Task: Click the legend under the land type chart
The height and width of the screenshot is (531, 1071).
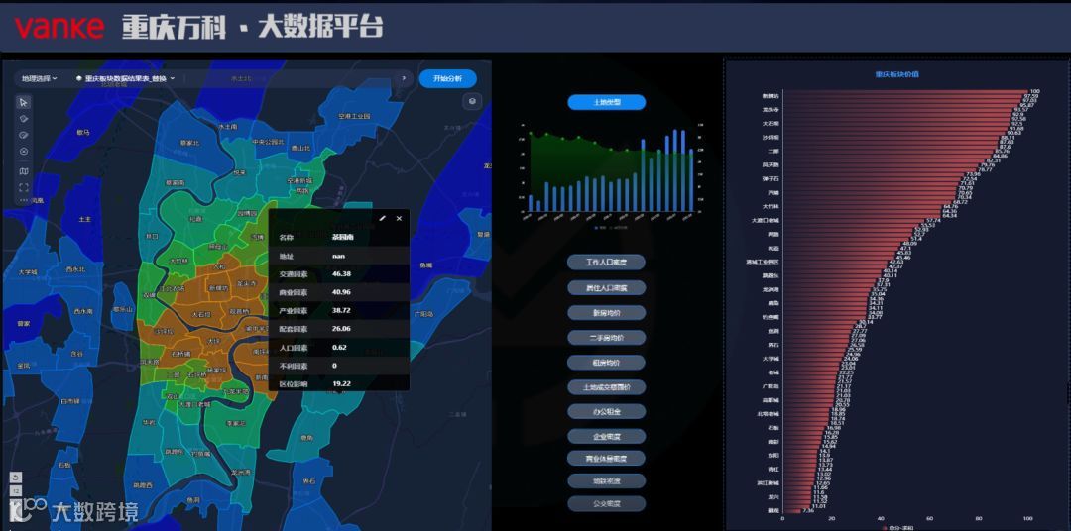Action: tap(611, 227)
